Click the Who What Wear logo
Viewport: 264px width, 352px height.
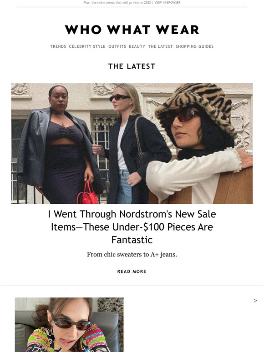[x=132, y=30]
